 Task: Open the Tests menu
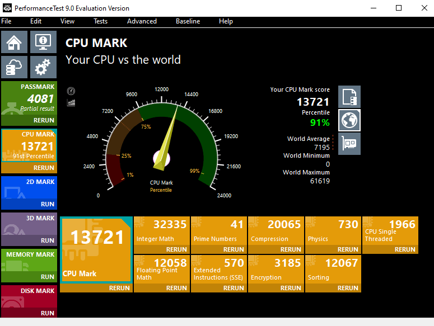point(100,21)
